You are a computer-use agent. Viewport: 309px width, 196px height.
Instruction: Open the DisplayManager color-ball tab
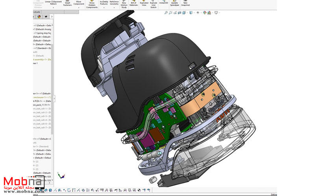pos(39,17)
